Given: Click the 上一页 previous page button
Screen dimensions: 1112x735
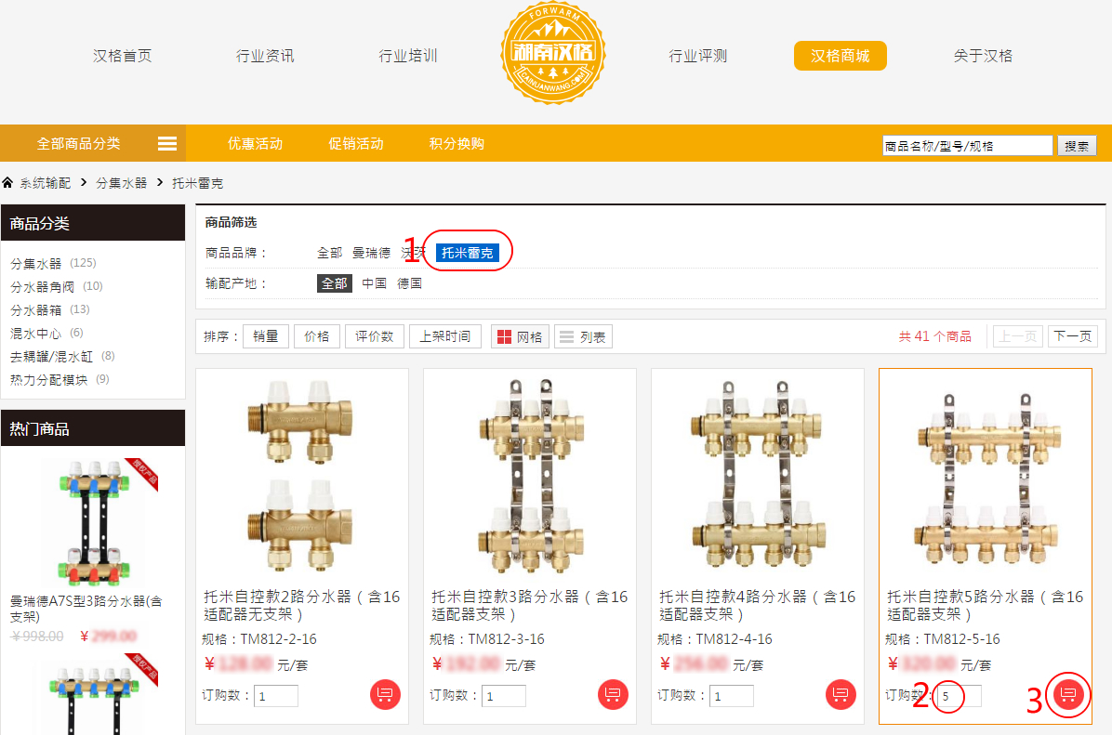Looking at the screenshot, I should tap(1018, 336).
